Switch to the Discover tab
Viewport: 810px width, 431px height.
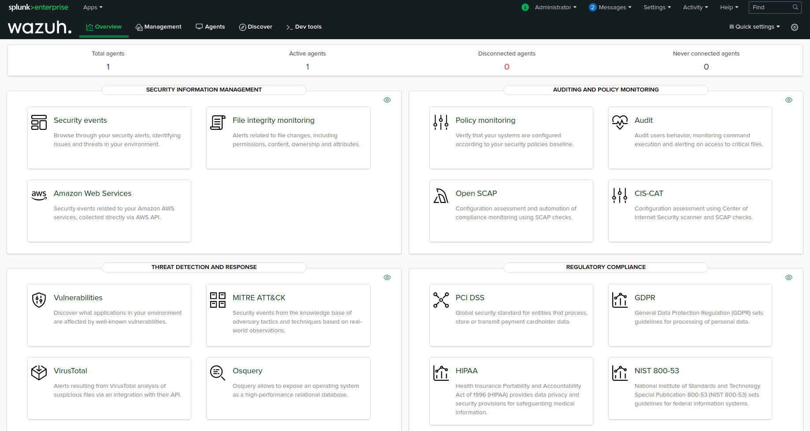point(255,27)
